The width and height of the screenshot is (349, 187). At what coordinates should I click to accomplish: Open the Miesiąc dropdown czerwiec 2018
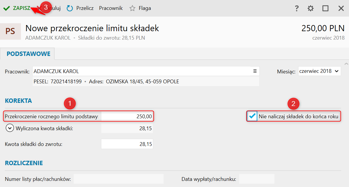tap(319, 71)
